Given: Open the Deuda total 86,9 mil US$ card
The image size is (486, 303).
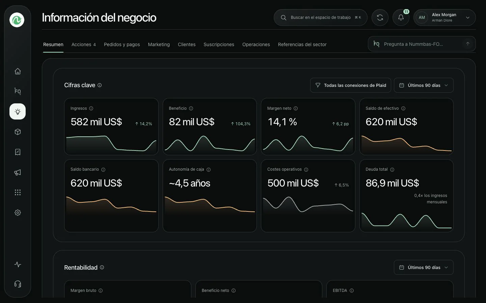Looking at the screenshot, I should (406, 196).
